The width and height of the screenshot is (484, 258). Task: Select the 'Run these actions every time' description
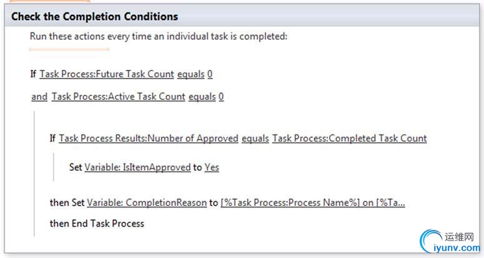pyautogui.click(x=159, y=36)
